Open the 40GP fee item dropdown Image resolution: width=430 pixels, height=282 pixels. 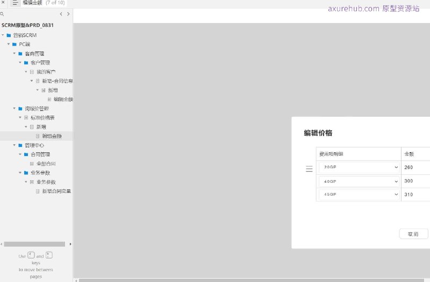tap(359, 181)
